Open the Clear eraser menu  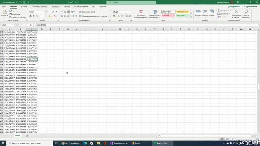(223, 17)
